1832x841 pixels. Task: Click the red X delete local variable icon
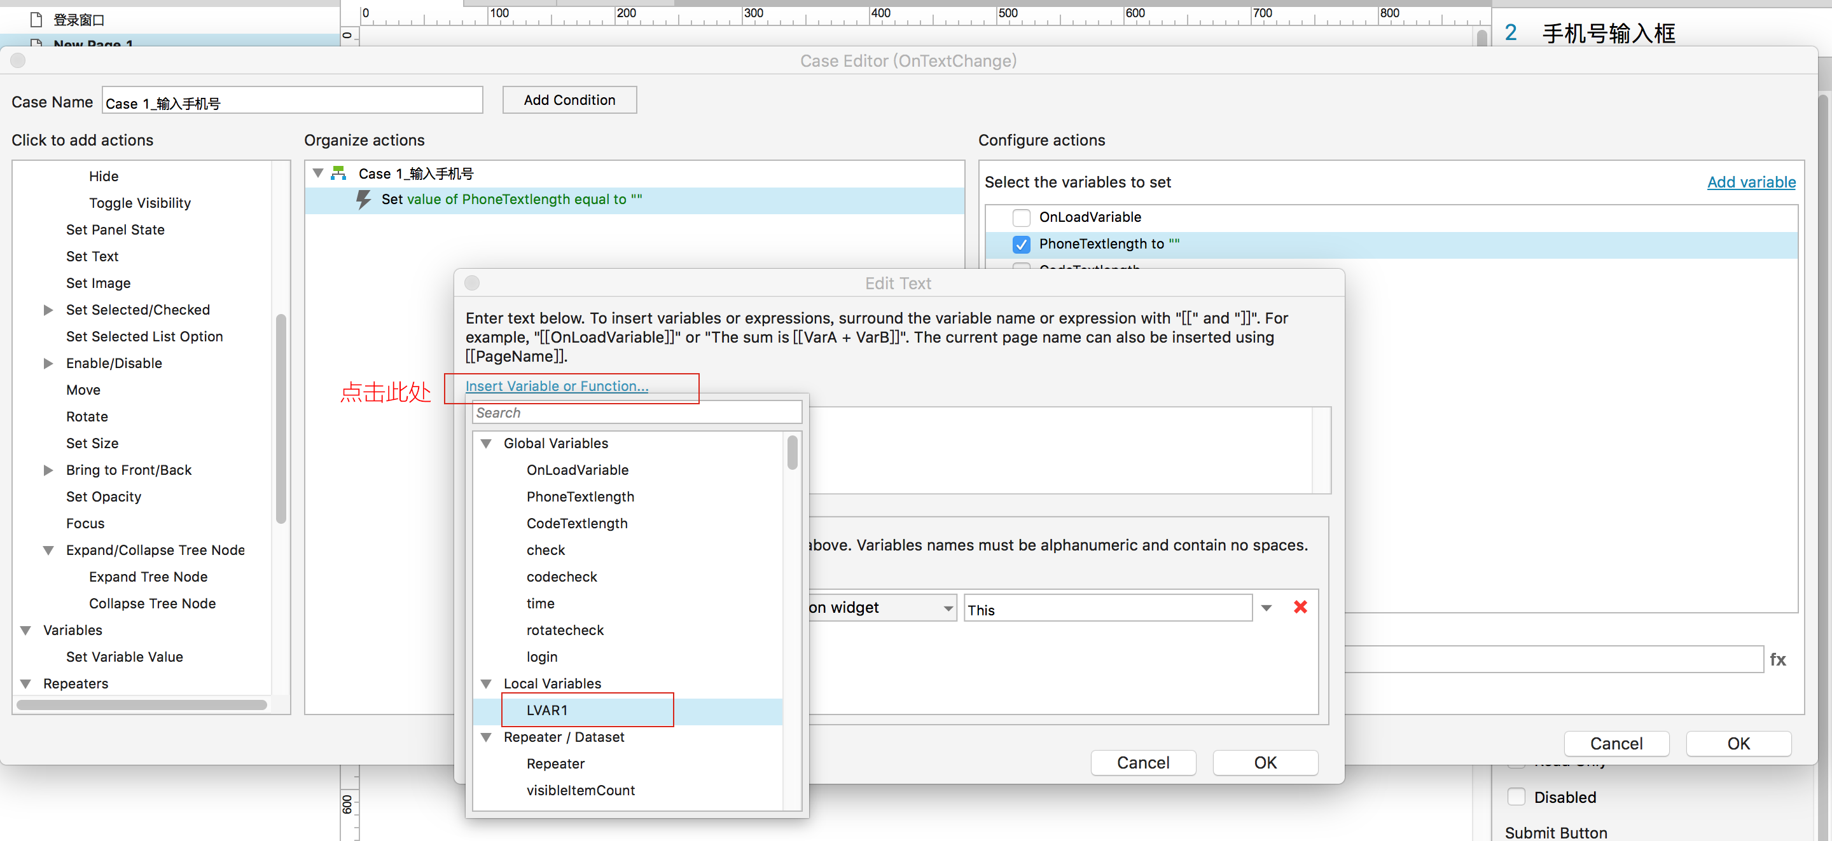(1300, 607)
